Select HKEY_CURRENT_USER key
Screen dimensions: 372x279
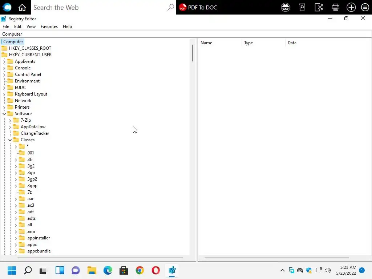point(30,54)
